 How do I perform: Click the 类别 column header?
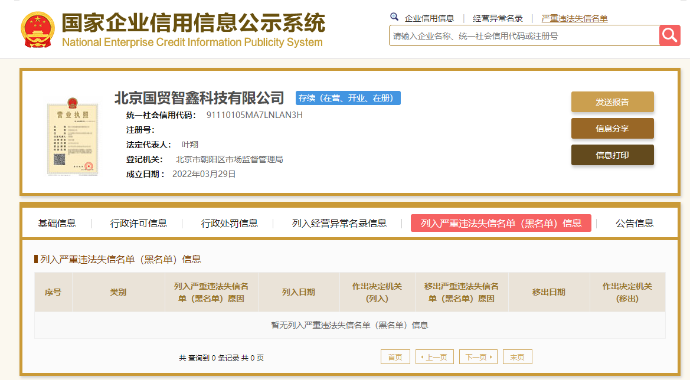[x=119, y=293]
